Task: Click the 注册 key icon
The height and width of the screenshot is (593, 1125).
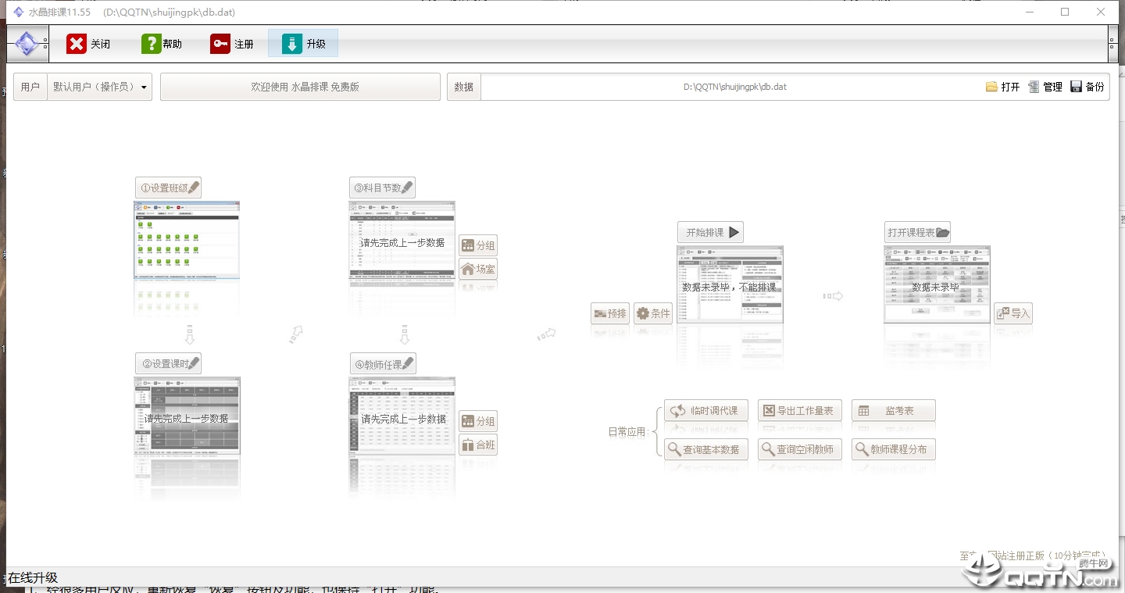Action: (220, 44)
